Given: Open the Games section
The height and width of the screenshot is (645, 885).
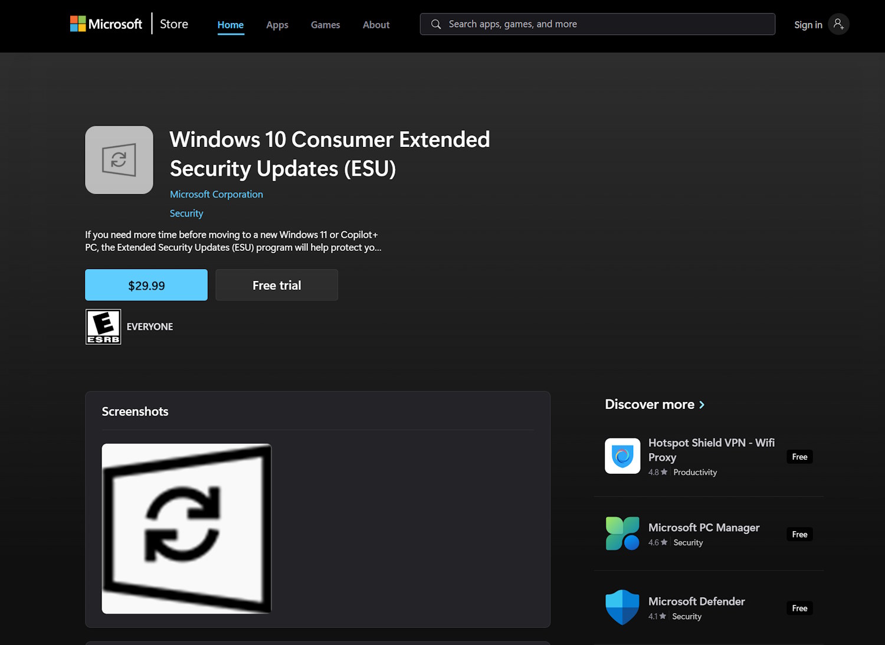Looking at the screenshot, I should (325, 25).
